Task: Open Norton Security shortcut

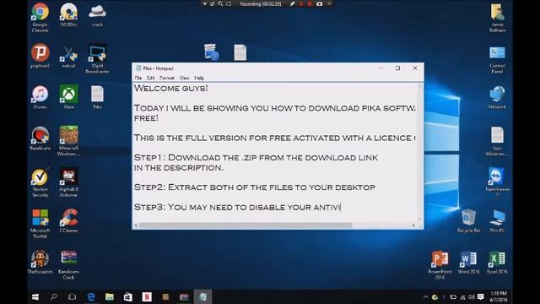Action: click(x=40, y=182)
